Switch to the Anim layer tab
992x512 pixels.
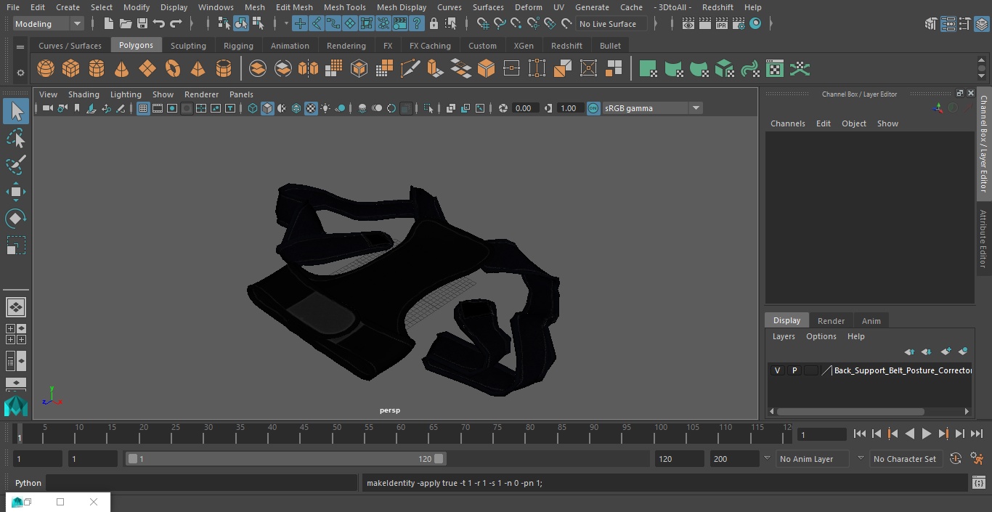click(871, 321)
